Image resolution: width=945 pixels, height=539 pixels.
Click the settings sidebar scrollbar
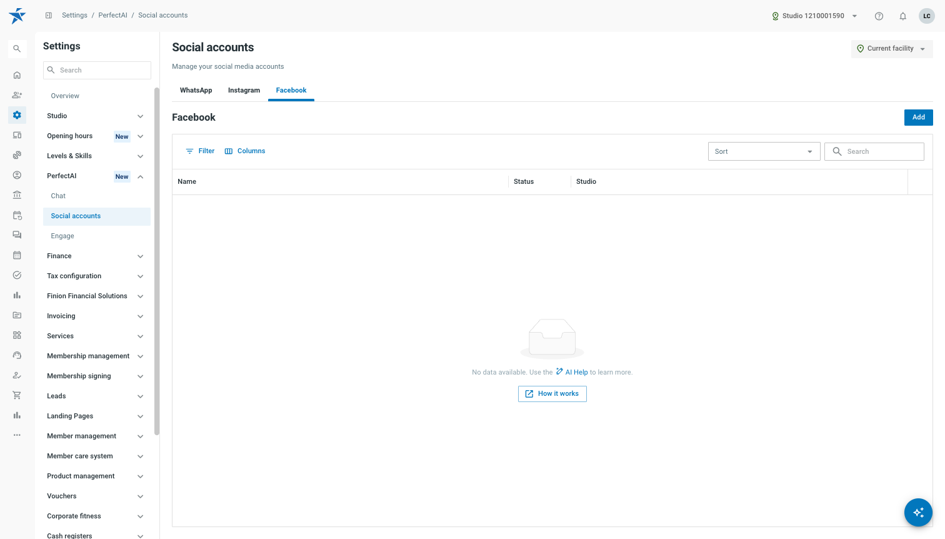(x=157, y=261)
